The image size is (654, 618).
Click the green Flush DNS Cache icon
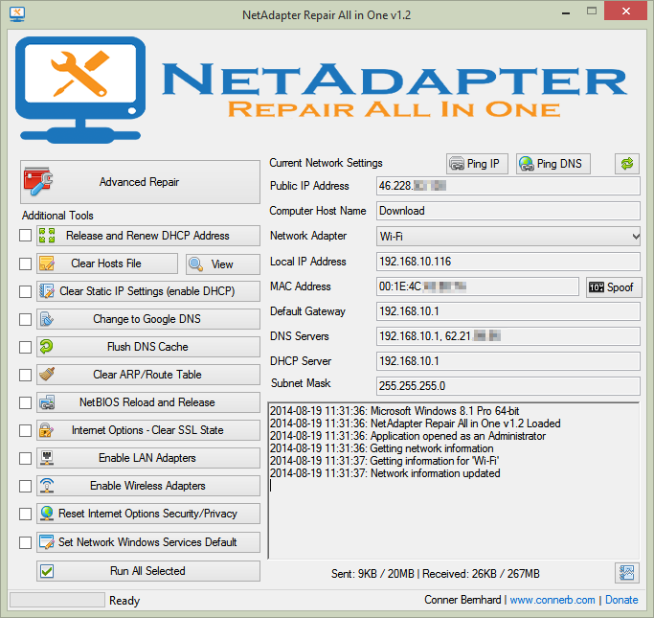[x=46, y=346]
